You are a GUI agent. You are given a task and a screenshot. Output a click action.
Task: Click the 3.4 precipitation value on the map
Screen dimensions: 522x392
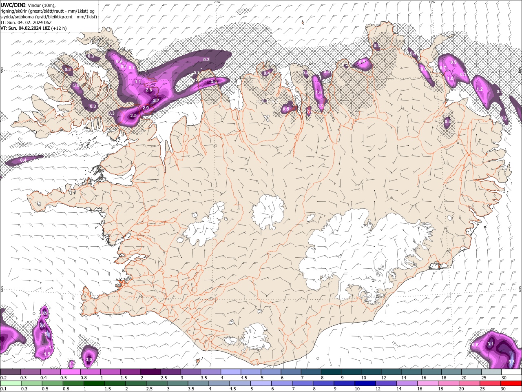[214, 82]
